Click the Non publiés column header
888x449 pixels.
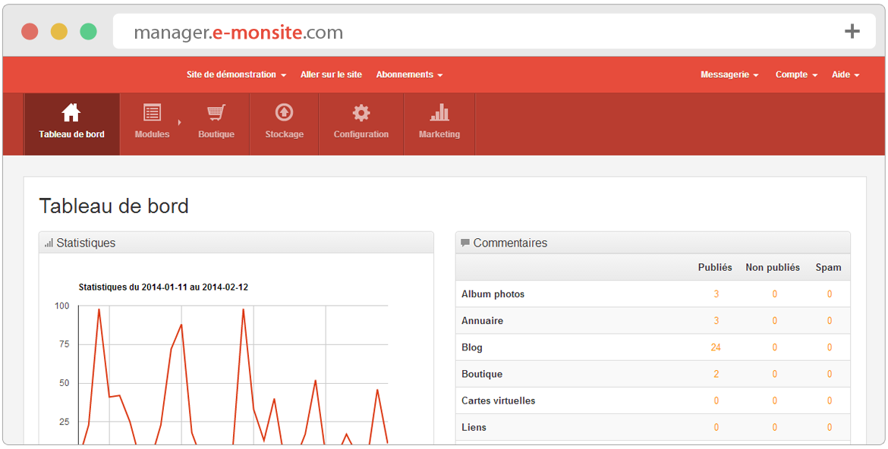coord(773,267)
